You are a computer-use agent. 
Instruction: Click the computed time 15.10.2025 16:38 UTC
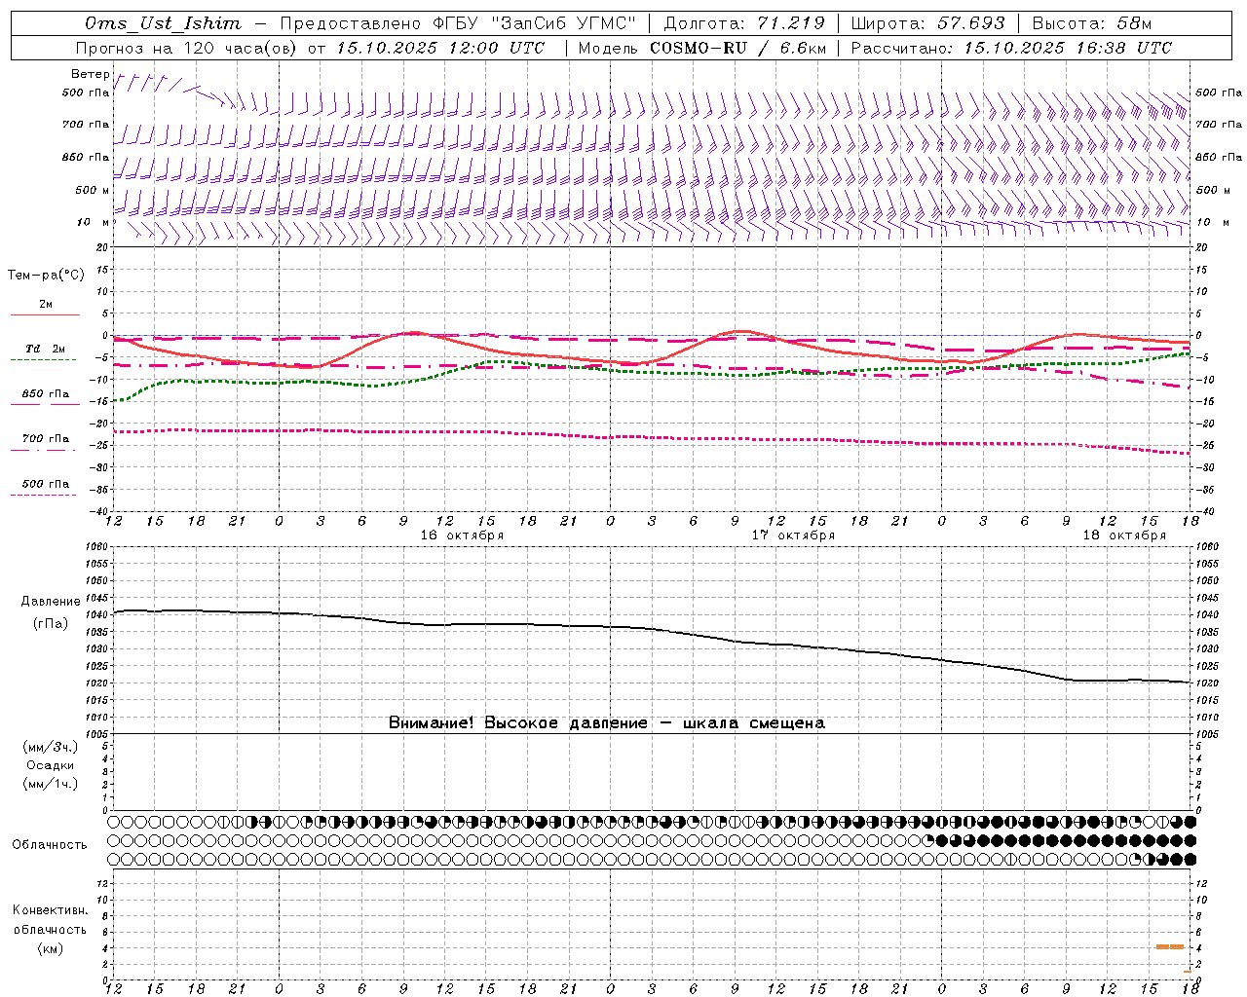tap(1068, 48)
